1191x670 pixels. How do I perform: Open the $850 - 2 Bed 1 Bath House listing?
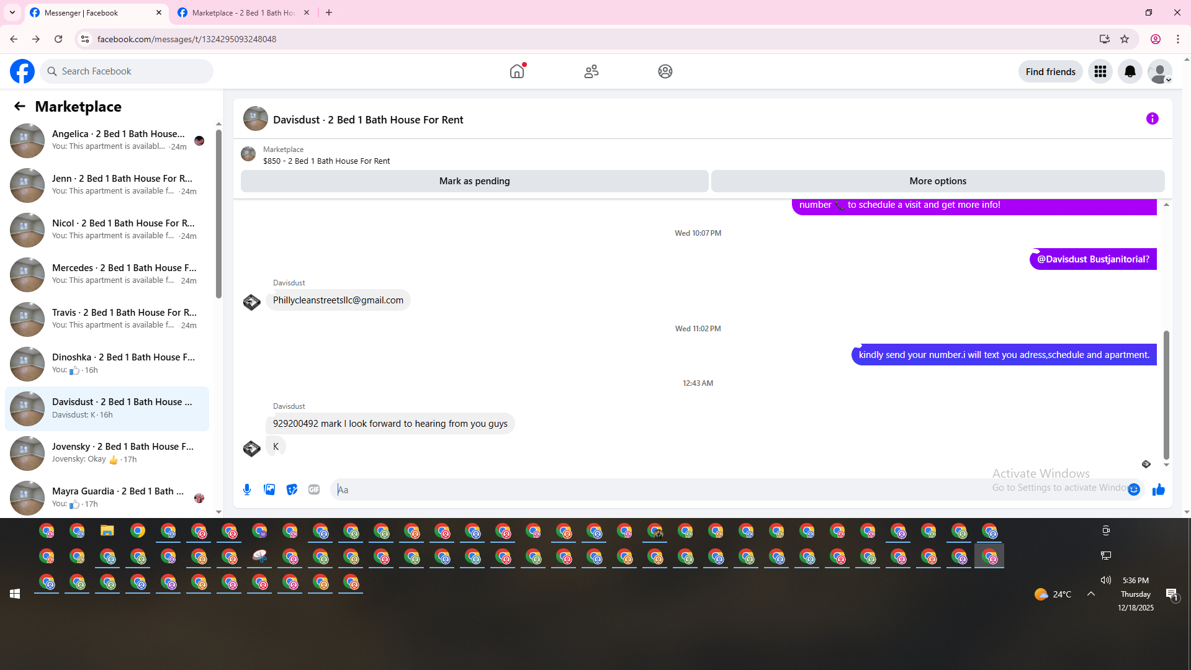click(326, 161)
